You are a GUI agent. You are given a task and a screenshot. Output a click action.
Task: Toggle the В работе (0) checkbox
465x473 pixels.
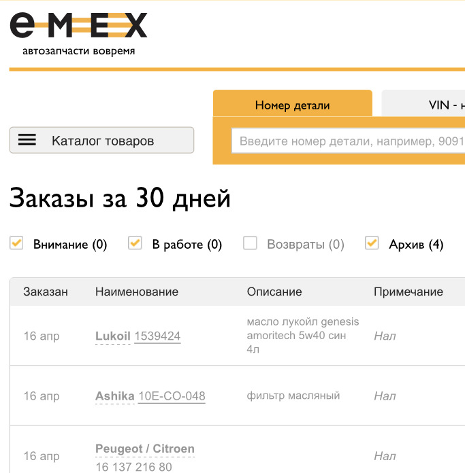click(135, 243)
